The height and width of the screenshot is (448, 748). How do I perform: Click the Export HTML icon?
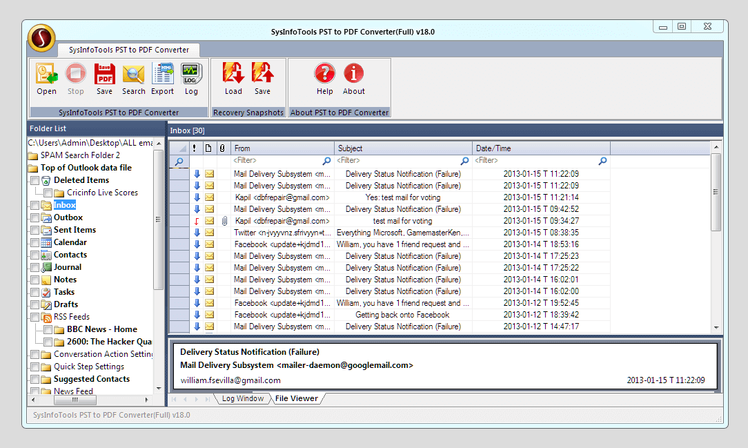[163, 75]
